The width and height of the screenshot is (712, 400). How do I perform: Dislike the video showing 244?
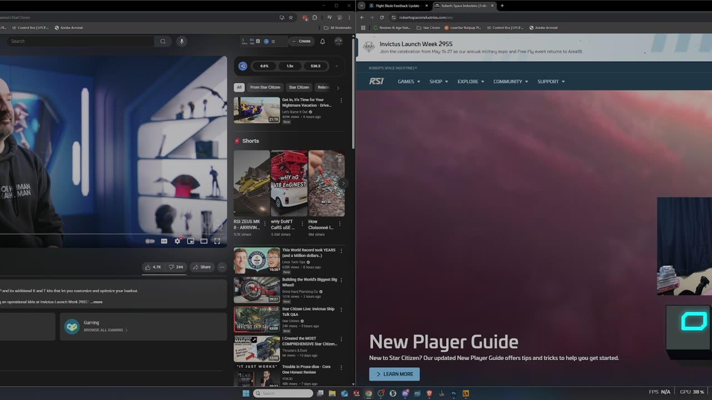coord(176,267)
